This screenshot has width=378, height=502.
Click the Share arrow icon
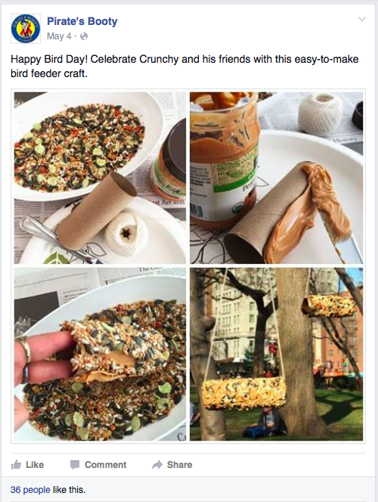[157, 464]
